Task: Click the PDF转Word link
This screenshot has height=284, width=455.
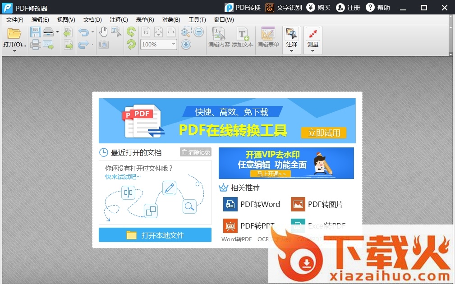Action: (251, 204)
